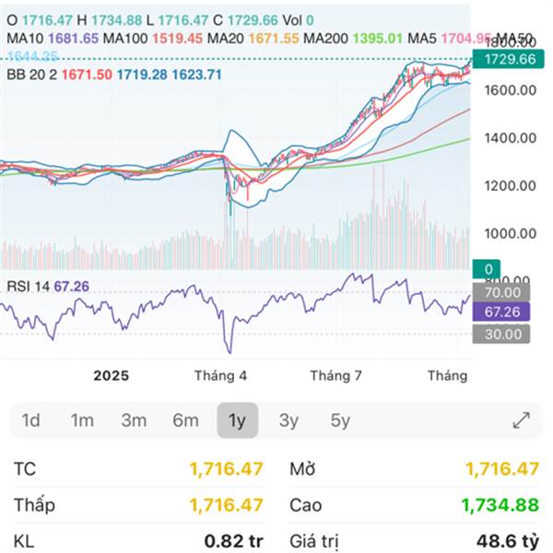
Task: Select the 1d time range
Action: [31, 420]
